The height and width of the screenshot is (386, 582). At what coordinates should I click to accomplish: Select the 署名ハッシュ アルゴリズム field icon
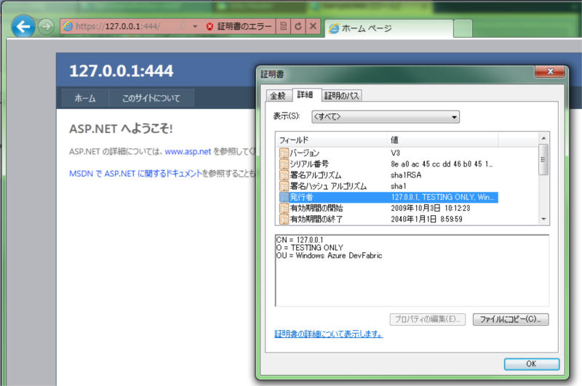tap(284, 186)
